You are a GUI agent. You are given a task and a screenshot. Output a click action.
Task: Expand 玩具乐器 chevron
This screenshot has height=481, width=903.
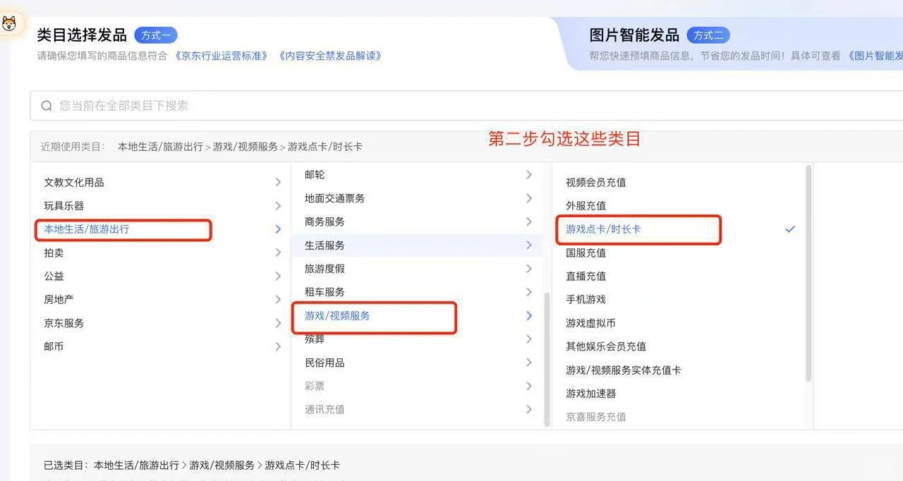[x=278, y=206]
